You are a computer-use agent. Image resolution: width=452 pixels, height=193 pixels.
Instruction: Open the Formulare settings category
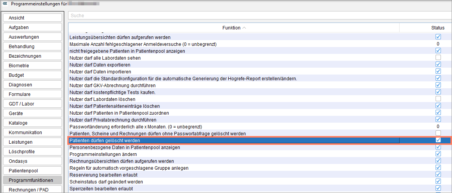pyautogui.click(x=32, y=94)
